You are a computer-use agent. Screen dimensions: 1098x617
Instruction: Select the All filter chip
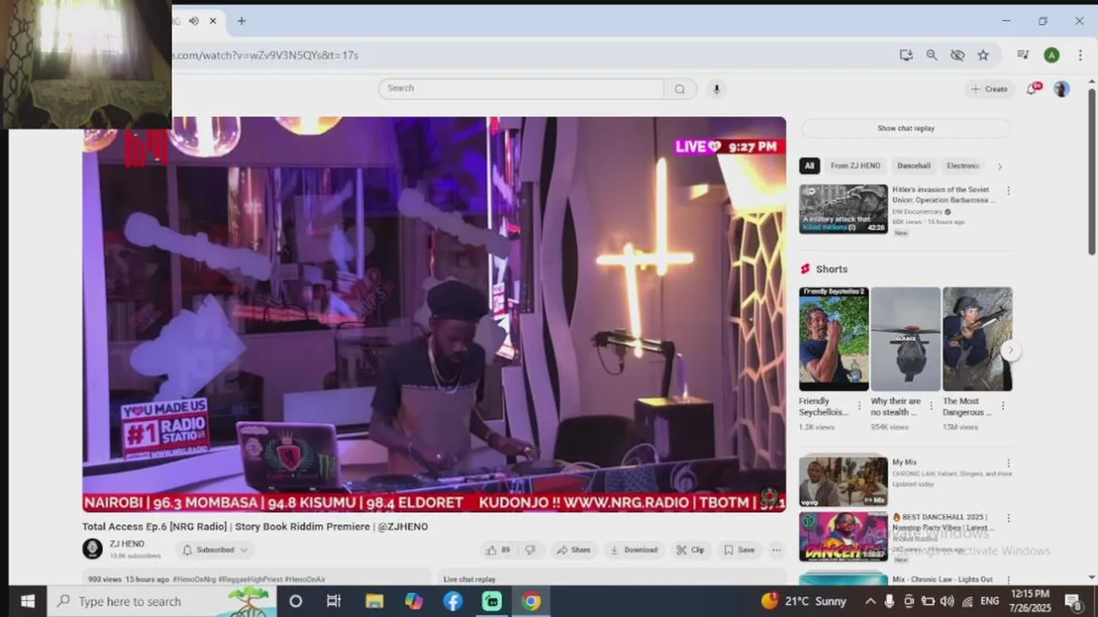[x=809, y=165]
